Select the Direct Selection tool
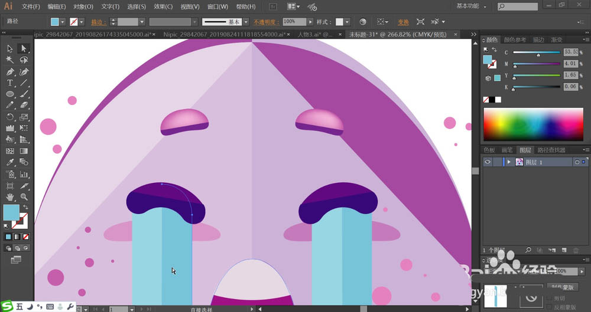This screenshot has width=591, height=312. point(24,48)
